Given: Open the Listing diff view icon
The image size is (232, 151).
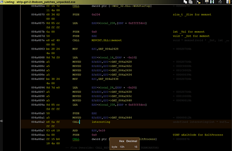Looking at the screenshot, I should pyautogui.click(x=212, y=2).
